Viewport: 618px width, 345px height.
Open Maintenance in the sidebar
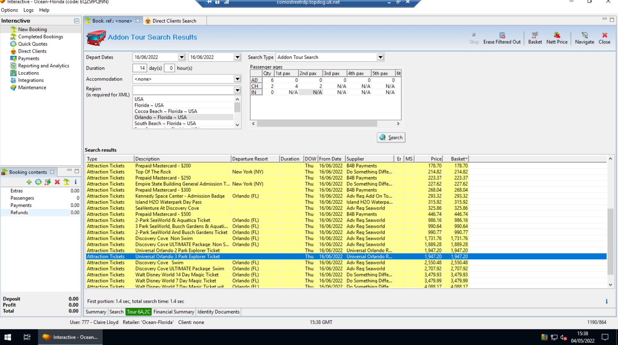pos(32,87)
